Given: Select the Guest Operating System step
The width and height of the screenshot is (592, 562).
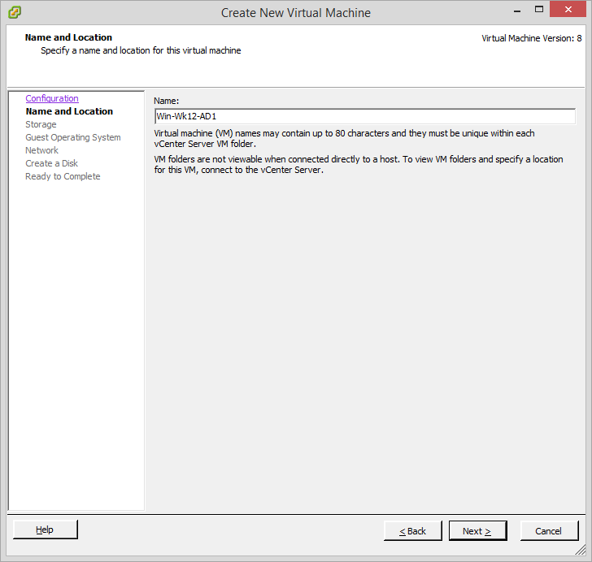Looking at the screenshot, I should click(72, 137).
